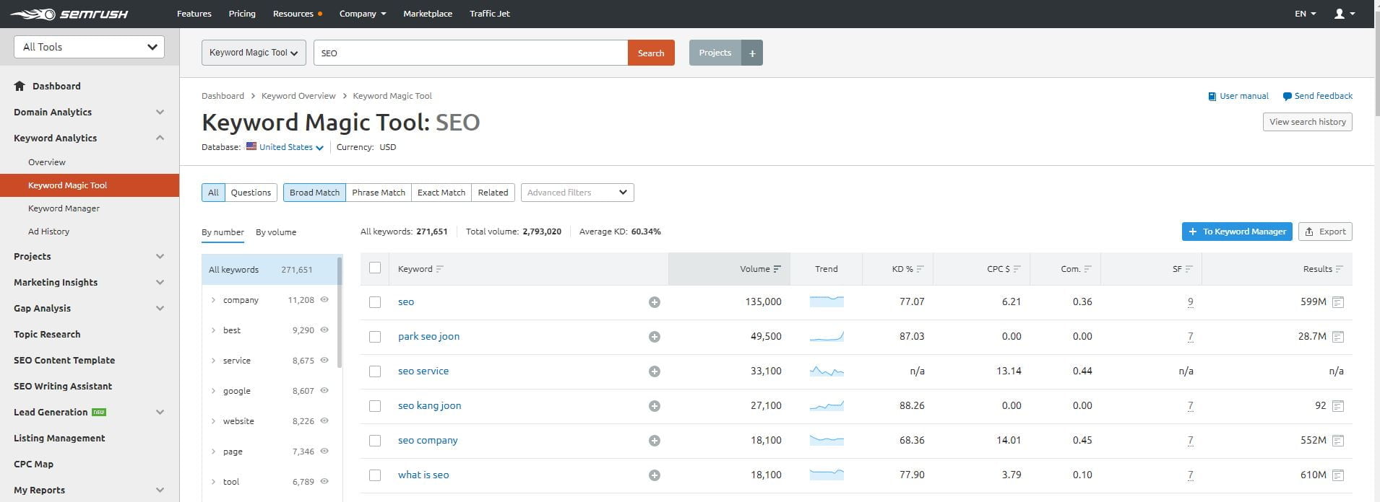The height and width of the screenshot is (502, 1380).
Task: Click the SEO keyword search field
Action: pyautogui.click(x=470, y=53)
